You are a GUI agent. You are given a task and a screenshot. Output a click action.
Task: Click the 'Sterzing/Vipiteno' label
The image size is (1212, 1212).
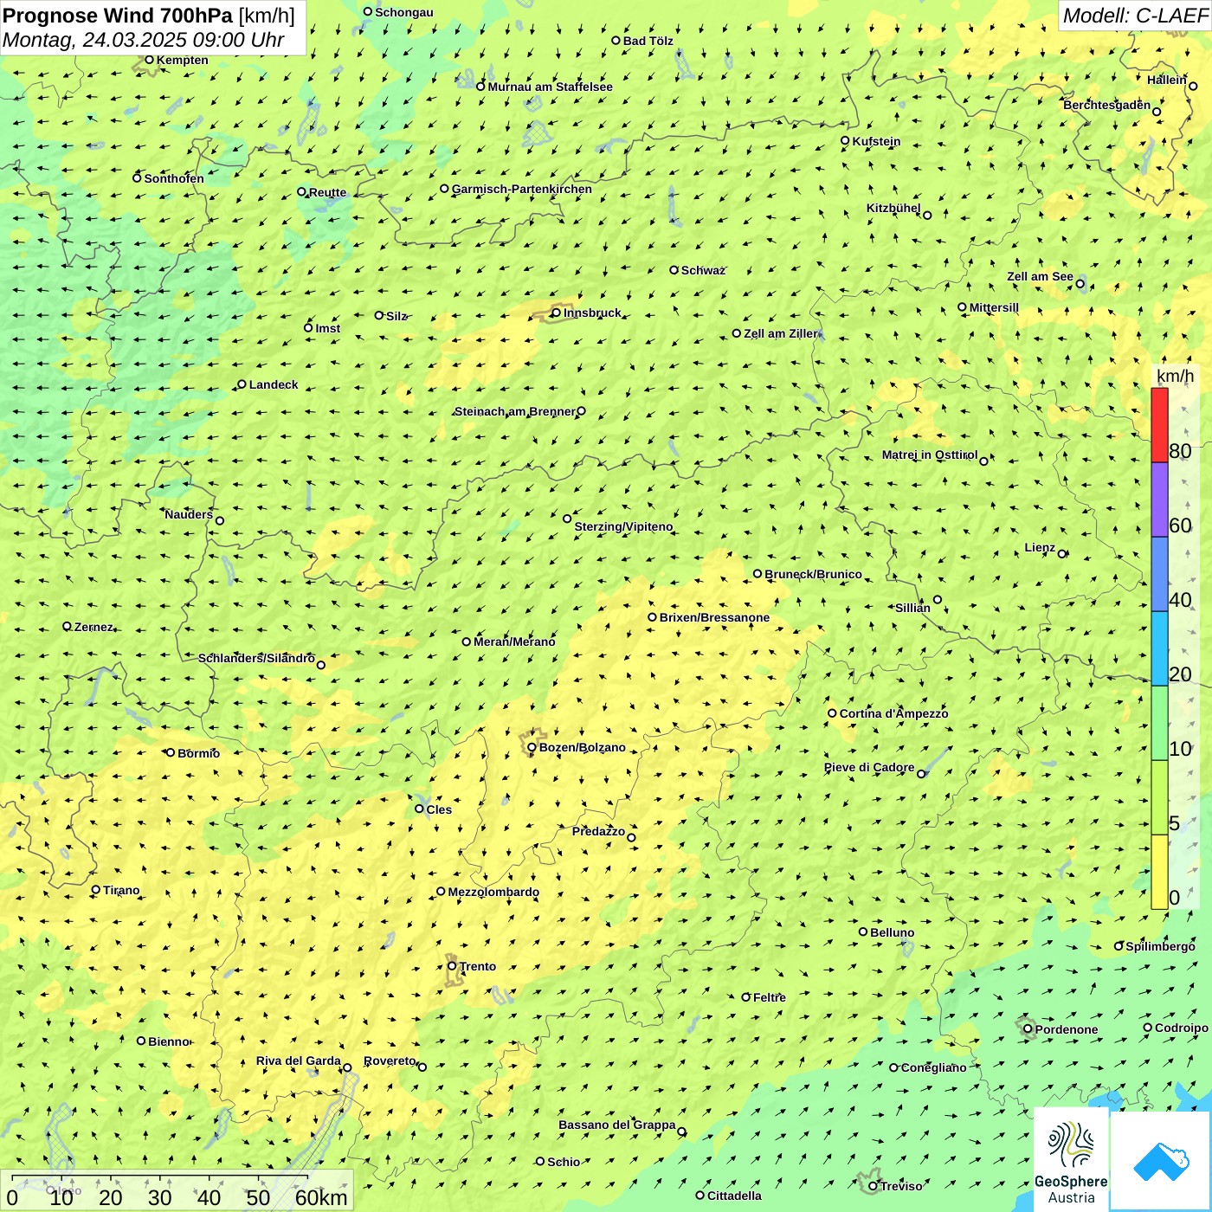pyautogui.click(x=623, y=526)
